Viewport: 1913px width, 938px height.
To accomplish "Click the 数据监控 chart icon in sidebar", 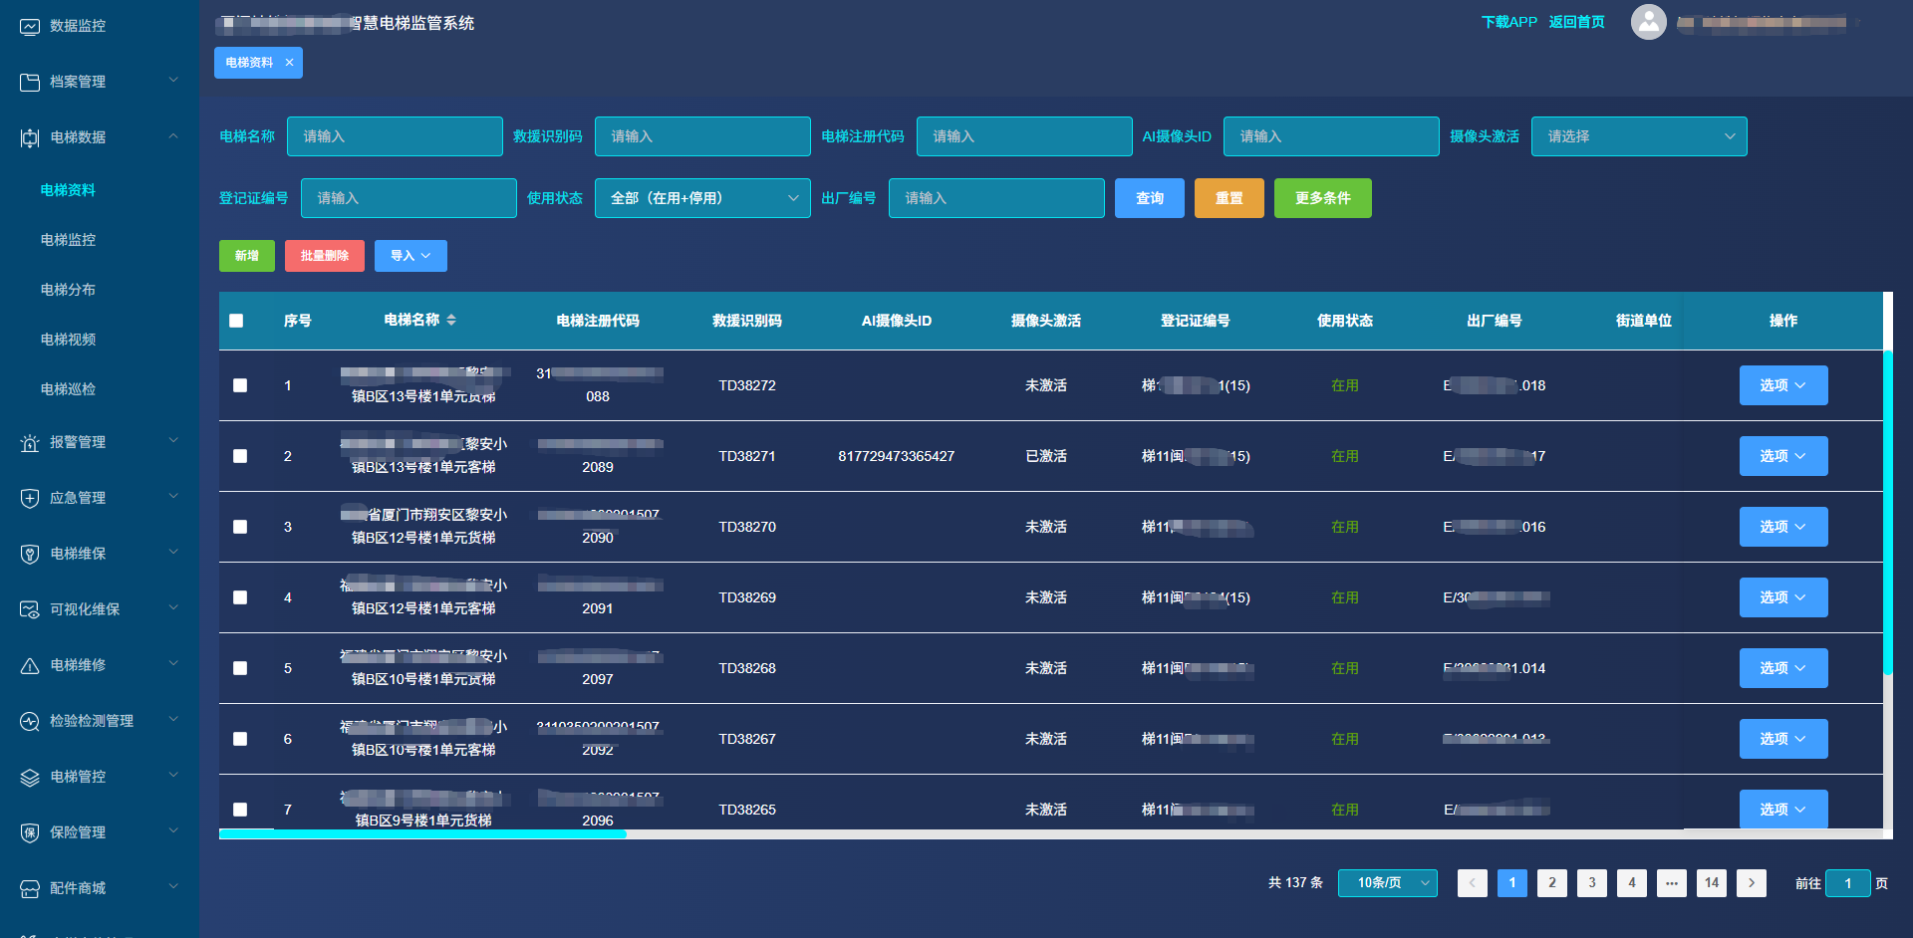I will [x=30, y=26].
